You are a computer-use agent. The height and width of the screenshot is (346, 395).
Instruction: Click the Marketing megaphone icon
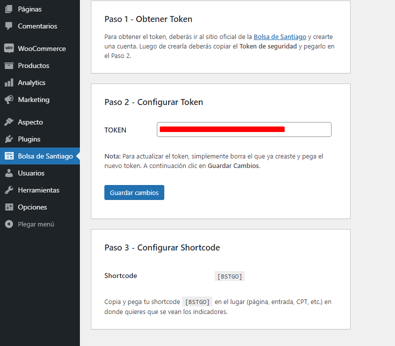[9, 99]
